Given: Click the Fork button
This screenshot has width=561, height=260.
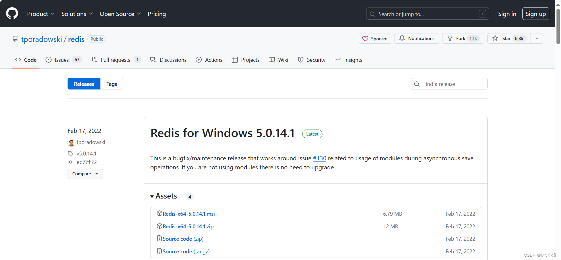Looking at the screenshot, I should [463, 39].
